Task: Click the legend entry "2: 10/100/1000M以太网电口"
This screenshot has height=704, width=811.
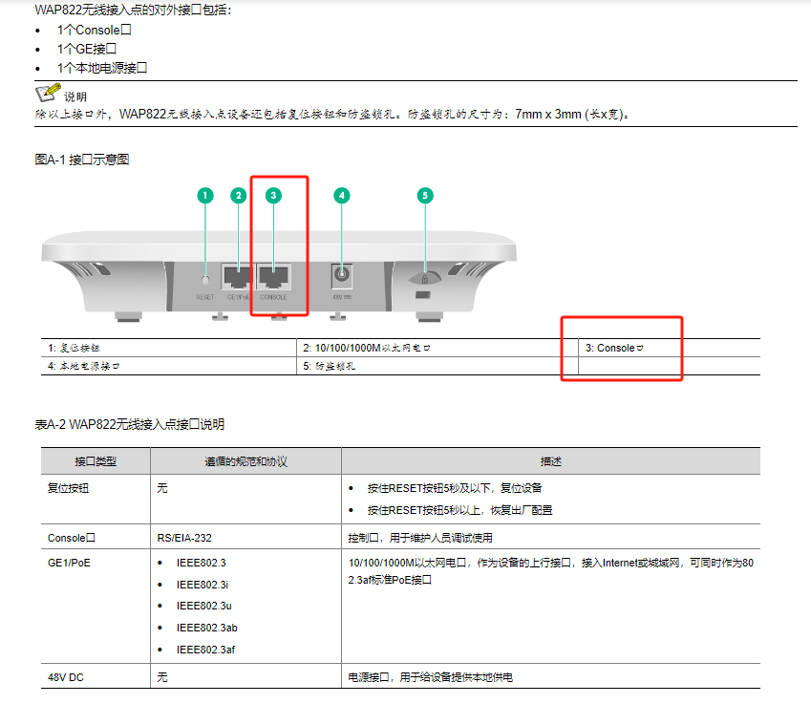Action: 367,348
